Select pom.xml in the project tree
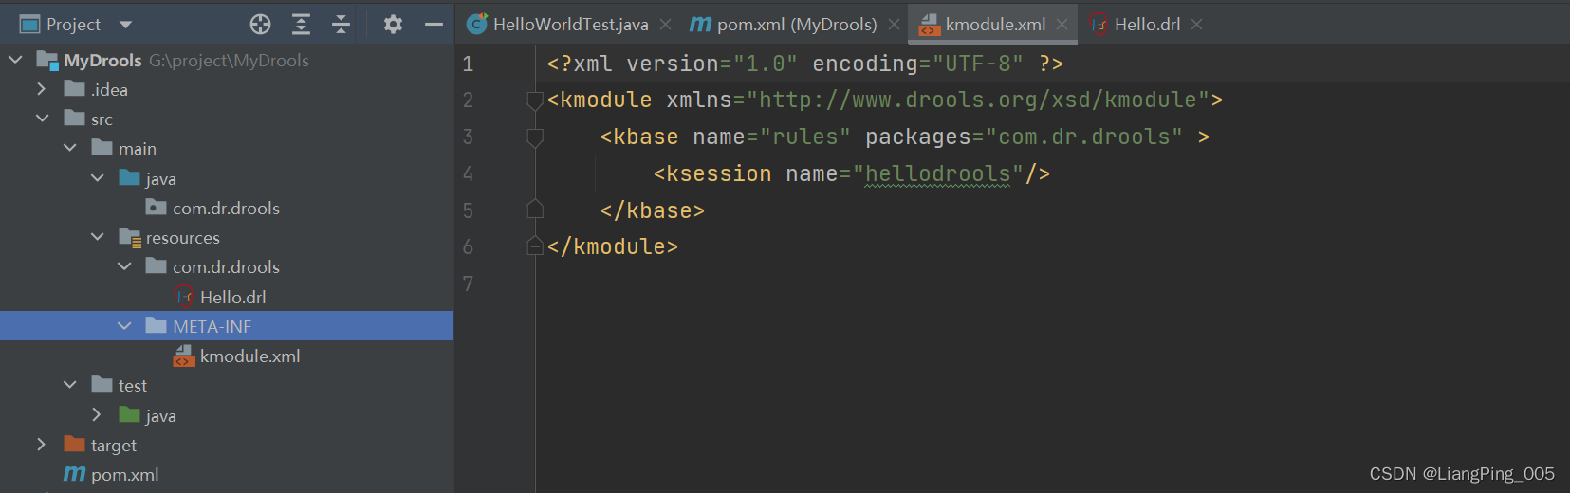 click(125, 475)
